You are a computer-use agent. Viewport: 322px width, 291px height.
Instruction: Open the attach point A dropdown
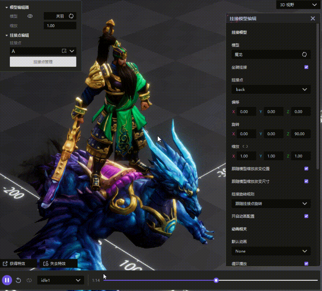(x=72, y=51)
